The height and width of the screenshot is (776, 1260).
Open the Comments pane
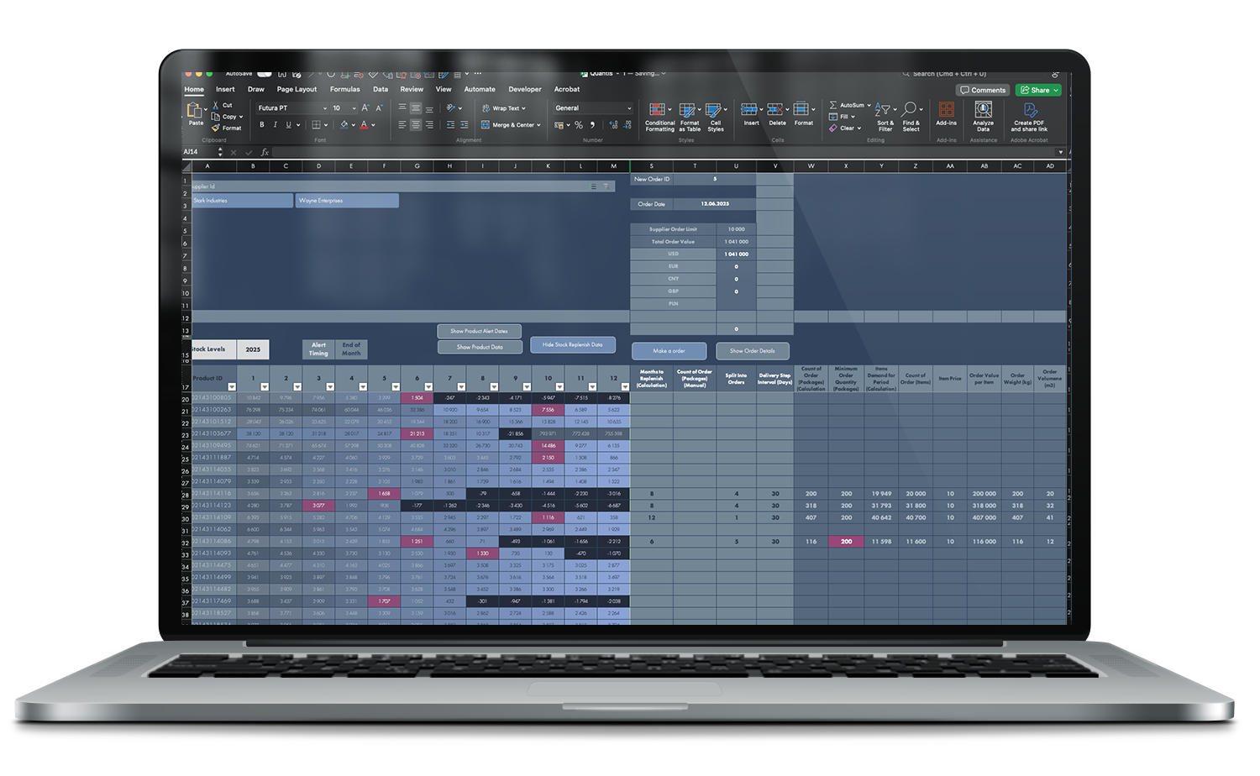[983, 90]
